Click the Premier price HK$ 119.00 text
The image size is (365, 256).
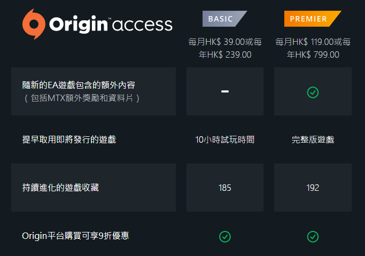coord(313,42)
